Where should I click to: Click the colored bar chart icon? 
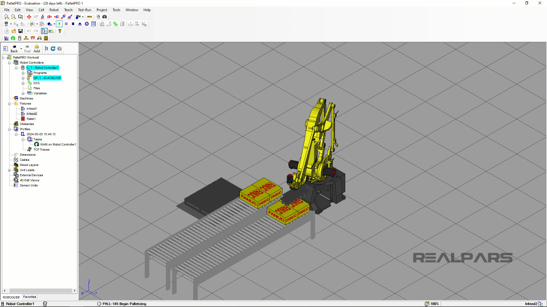pos(6,38)
